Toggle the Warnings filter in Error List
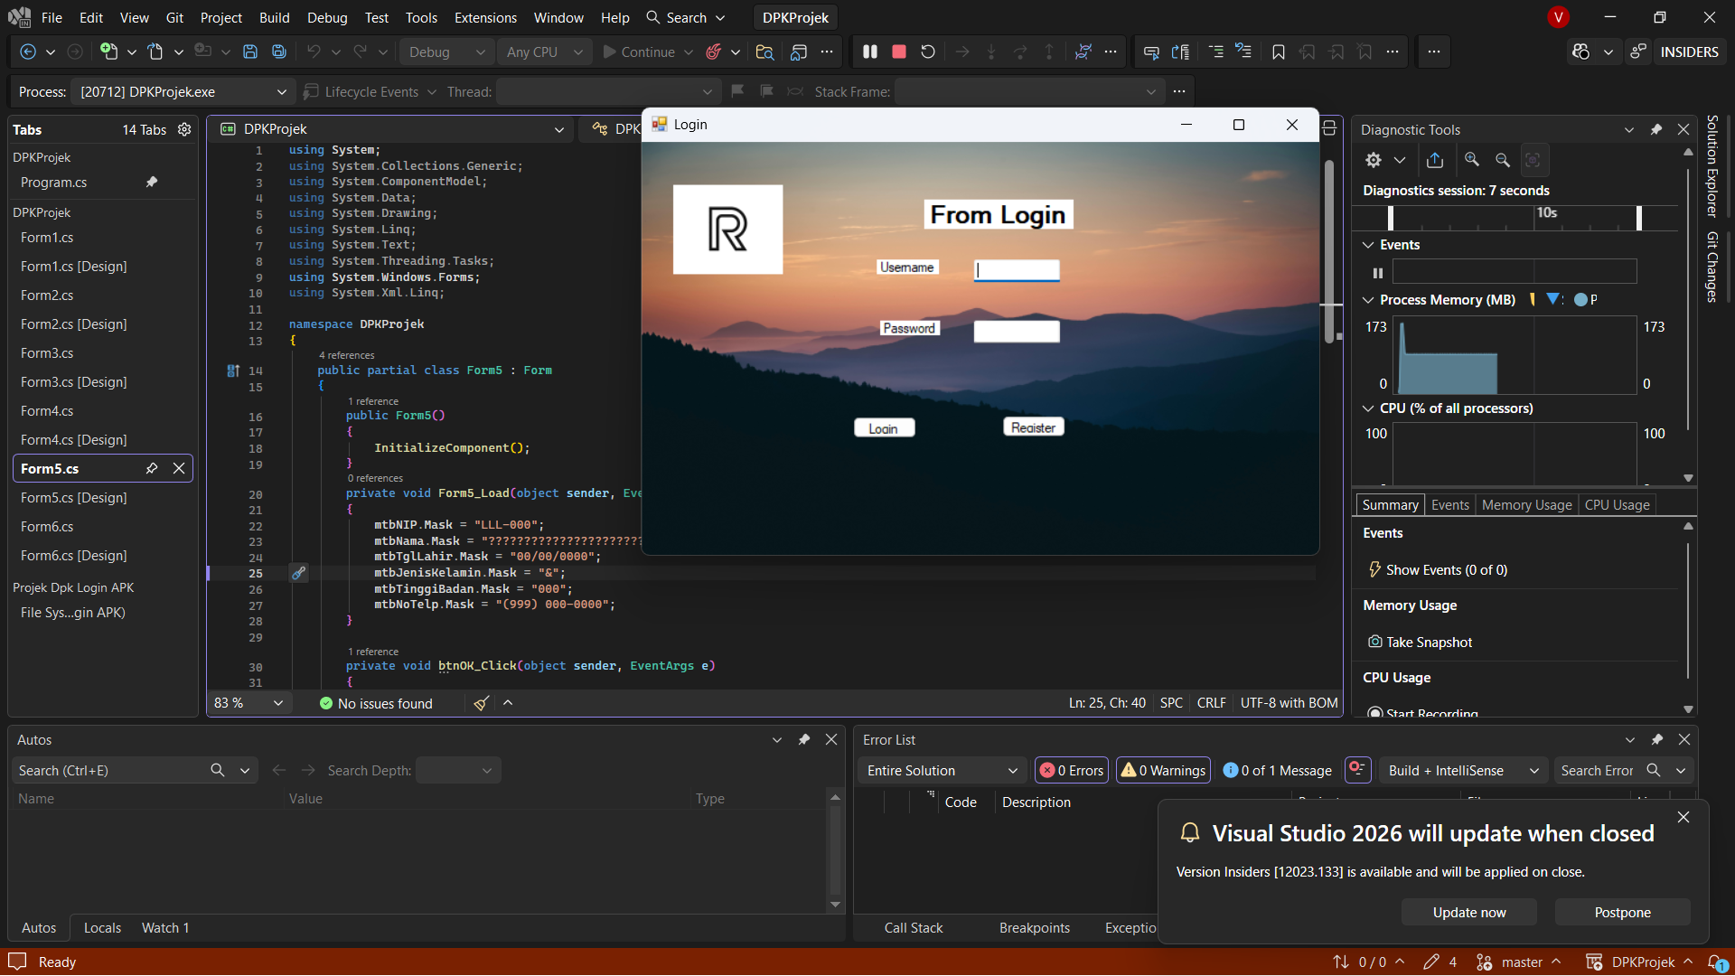 click(x=1164, y=770)
